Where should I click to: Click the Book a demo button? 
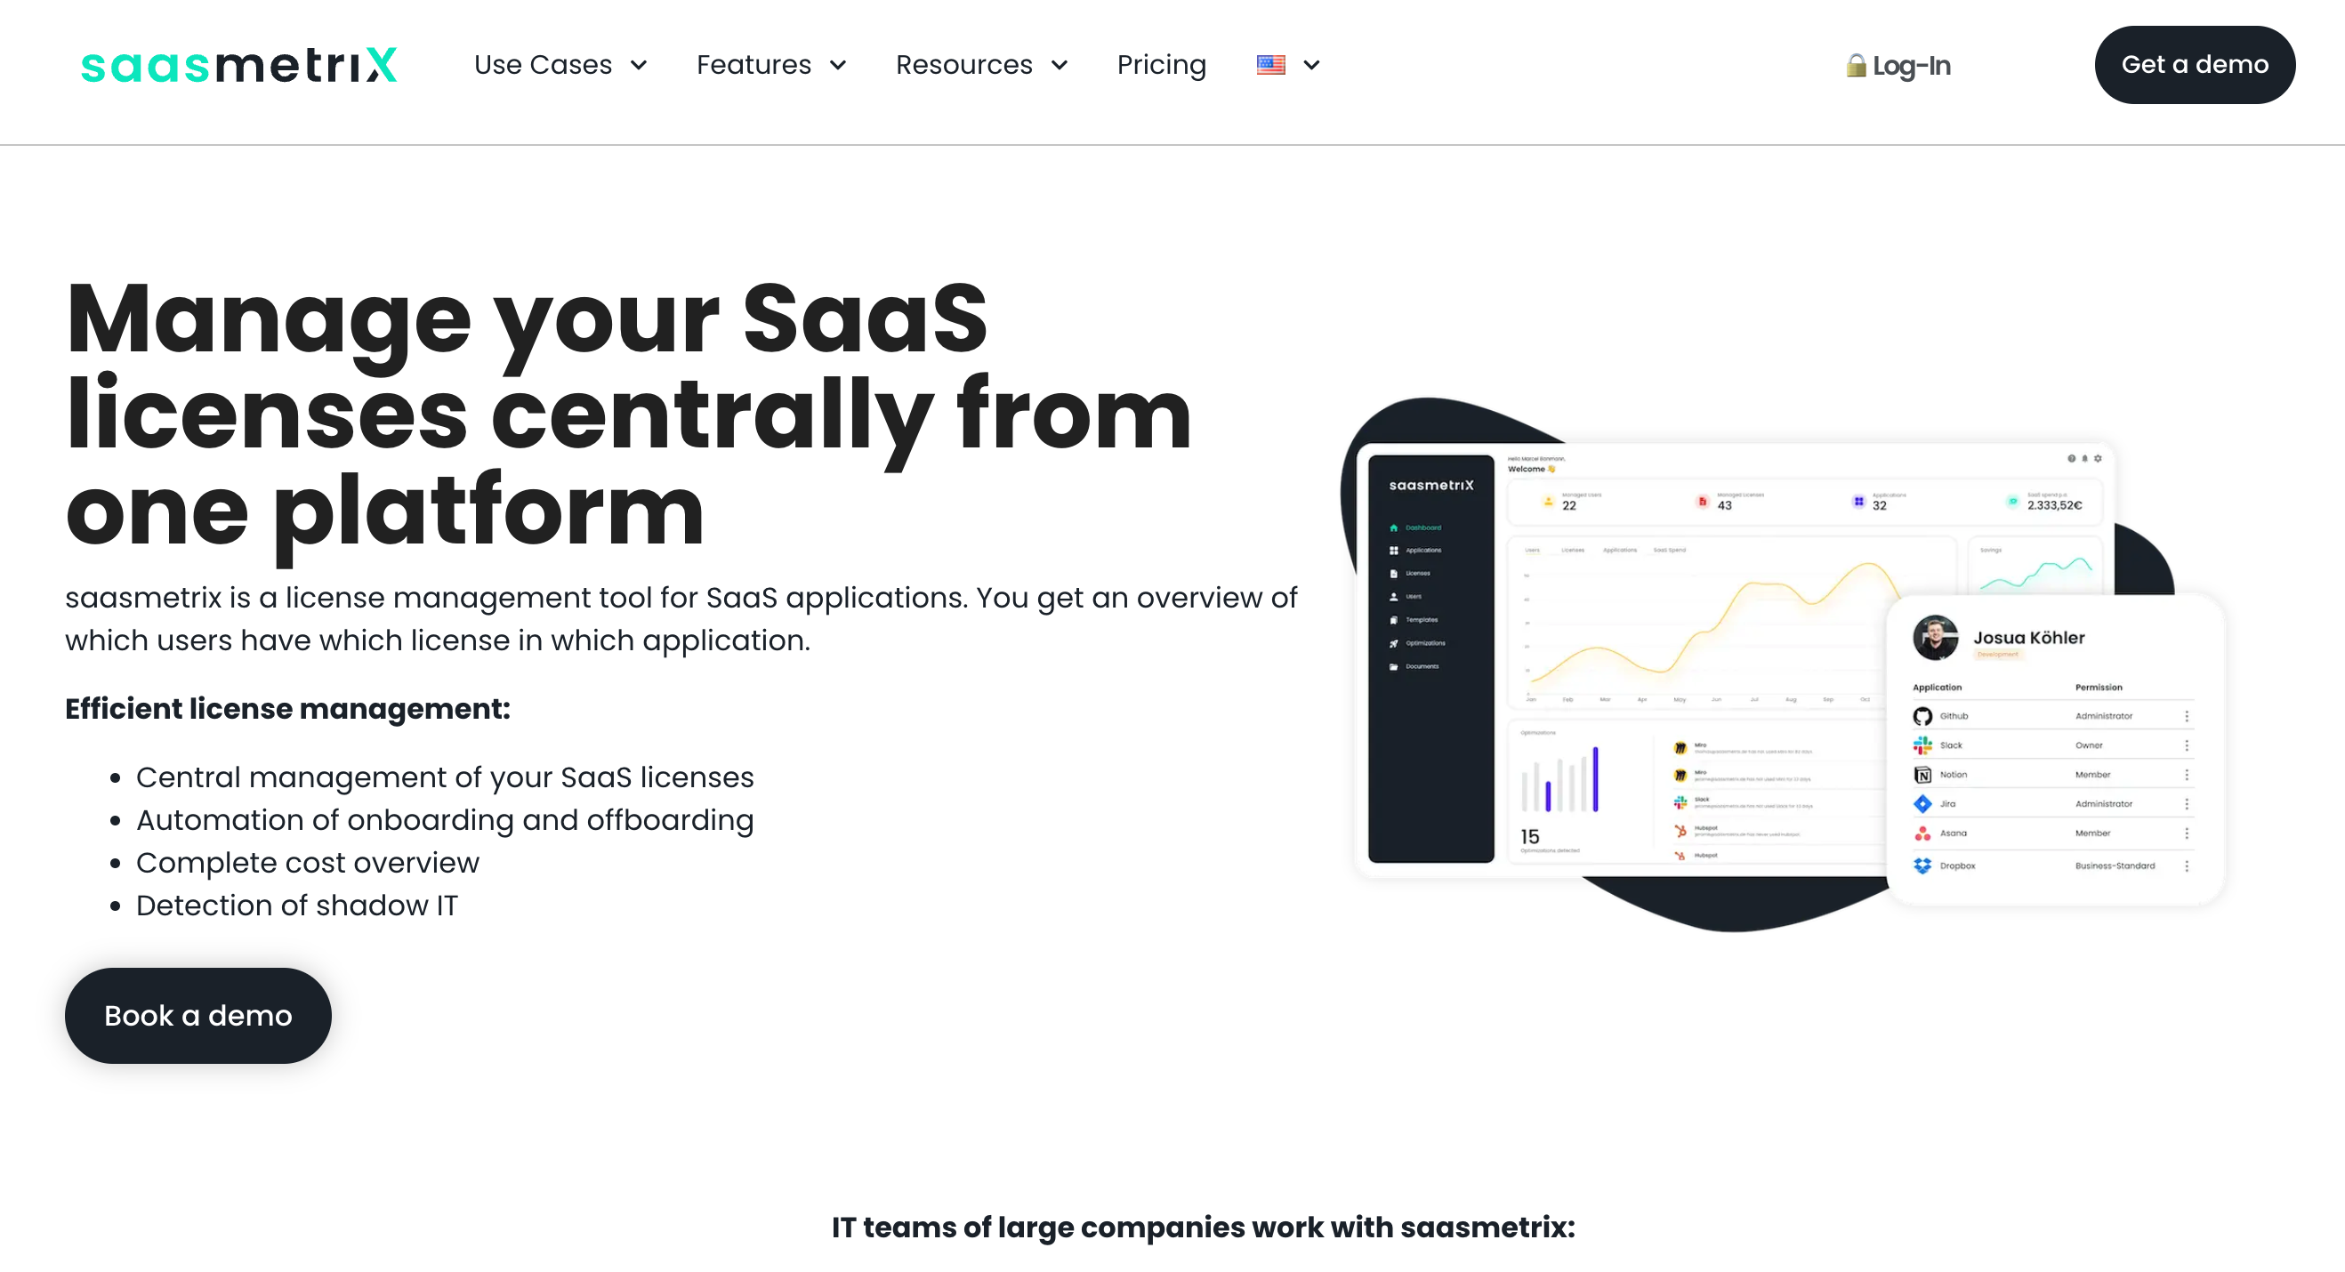(197, 1015)
